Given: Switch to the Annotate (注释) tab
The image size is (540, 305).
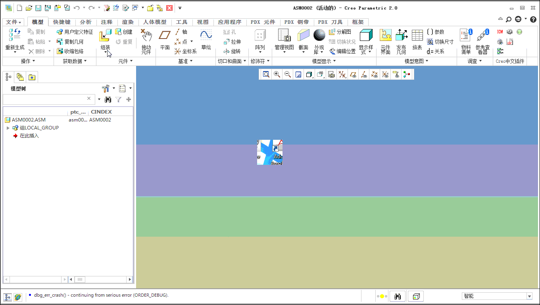Looking at the screenshot, I should (x=107, y=22).
